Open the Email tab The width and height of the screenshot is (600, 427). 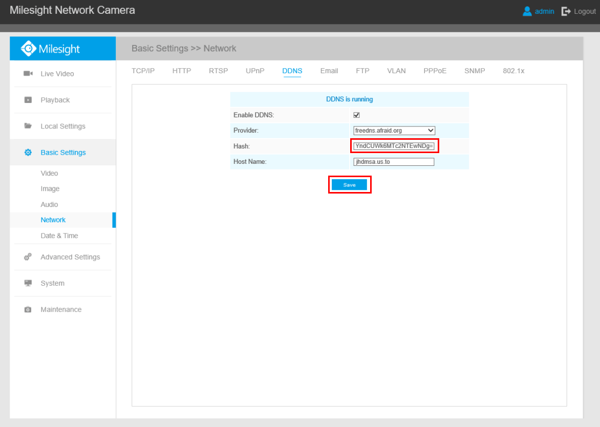[329, 71]
